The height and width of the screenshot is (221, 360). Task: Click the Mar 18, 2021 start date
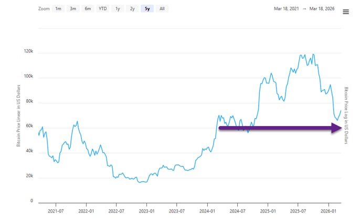(287, 9)
